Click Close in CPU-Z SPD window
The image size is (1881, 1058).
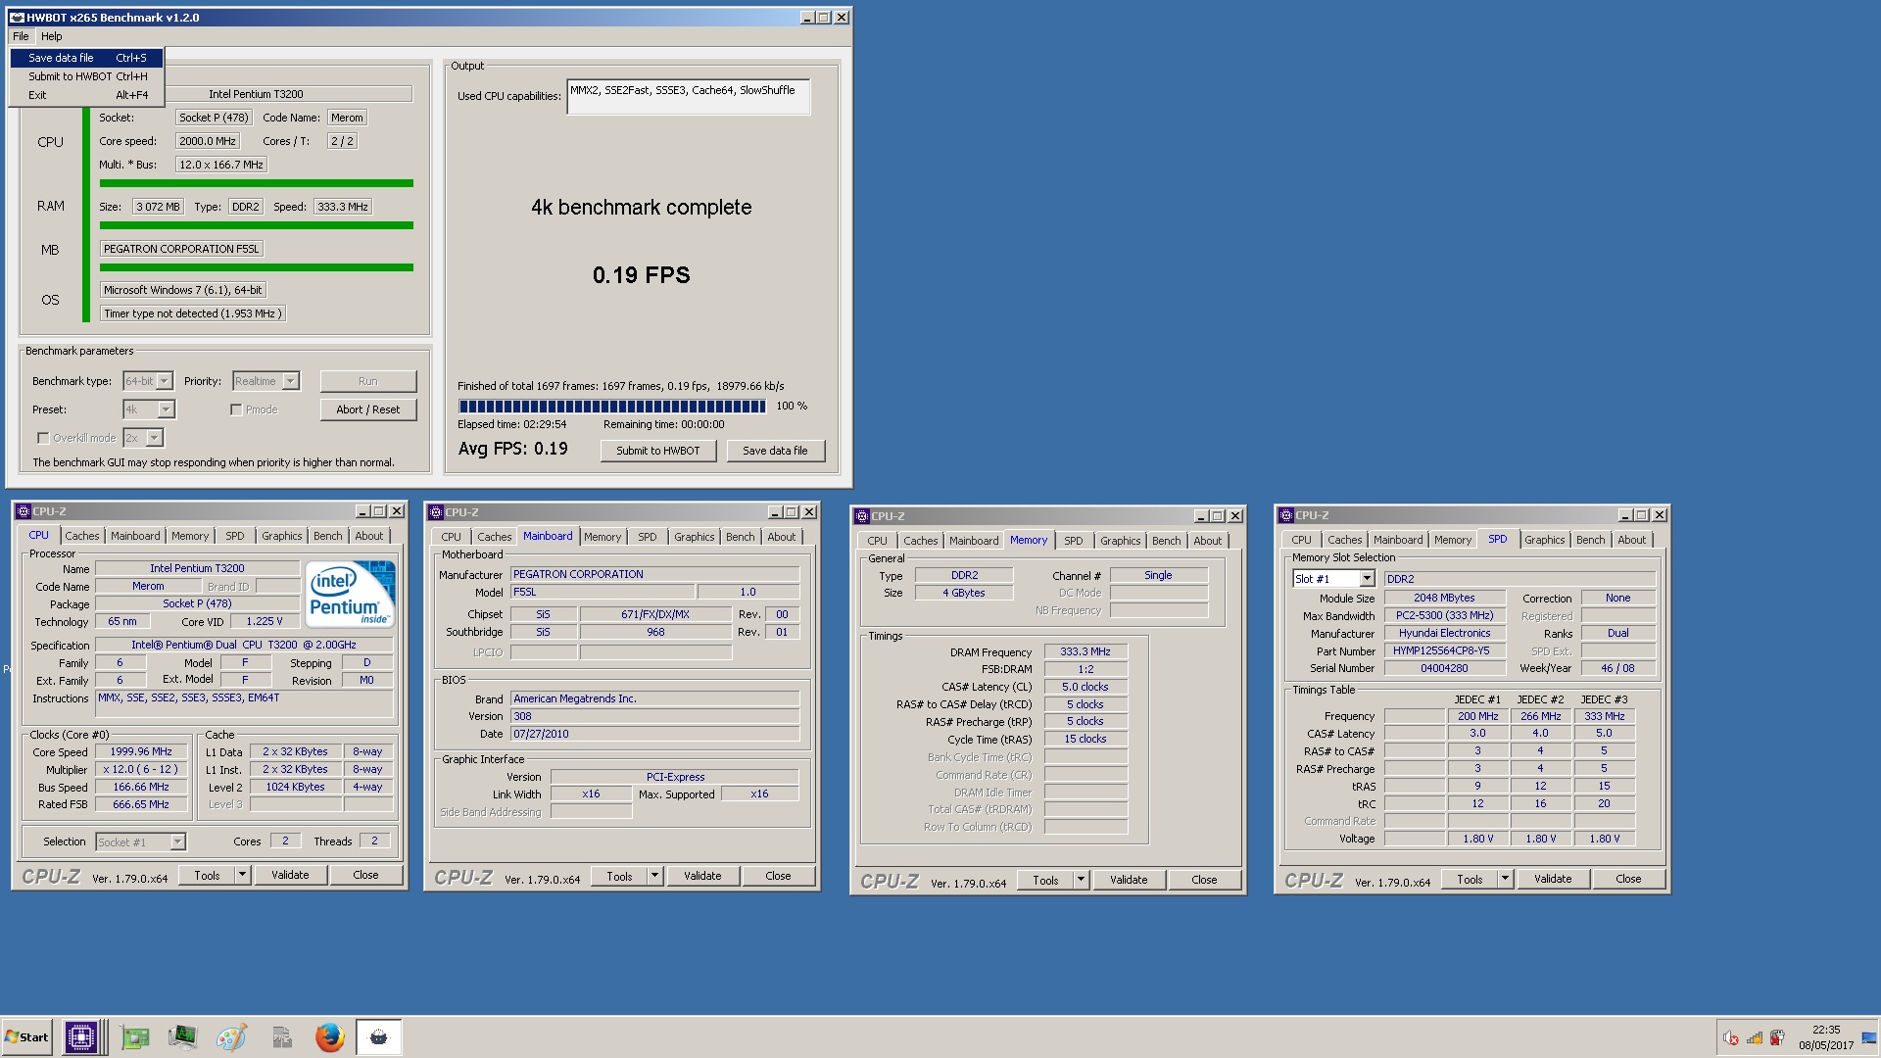click(x=1628, y=879)
